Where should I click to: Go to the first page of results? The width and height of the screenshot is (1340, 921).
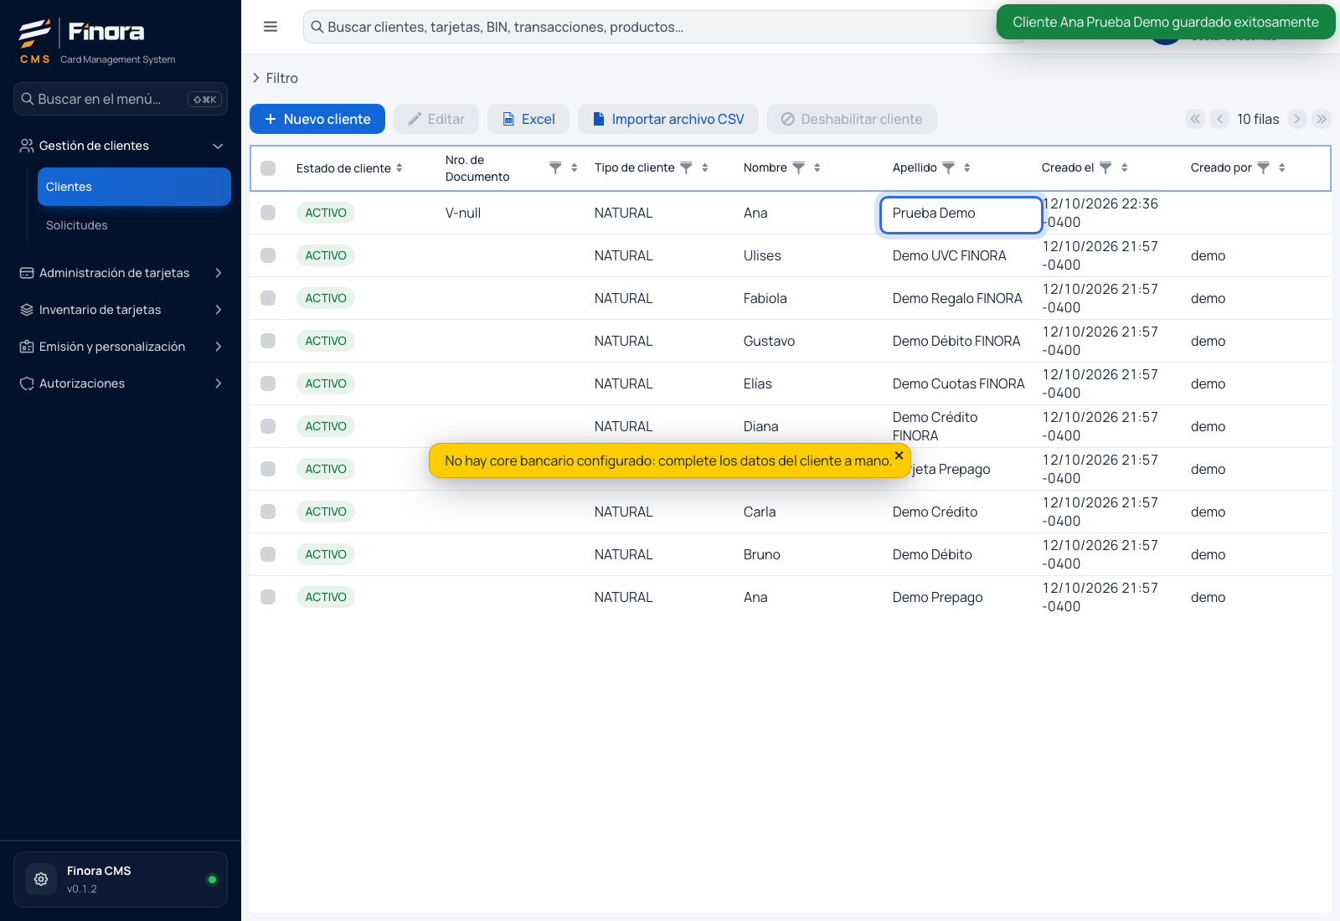click(x=1195, y=119)
